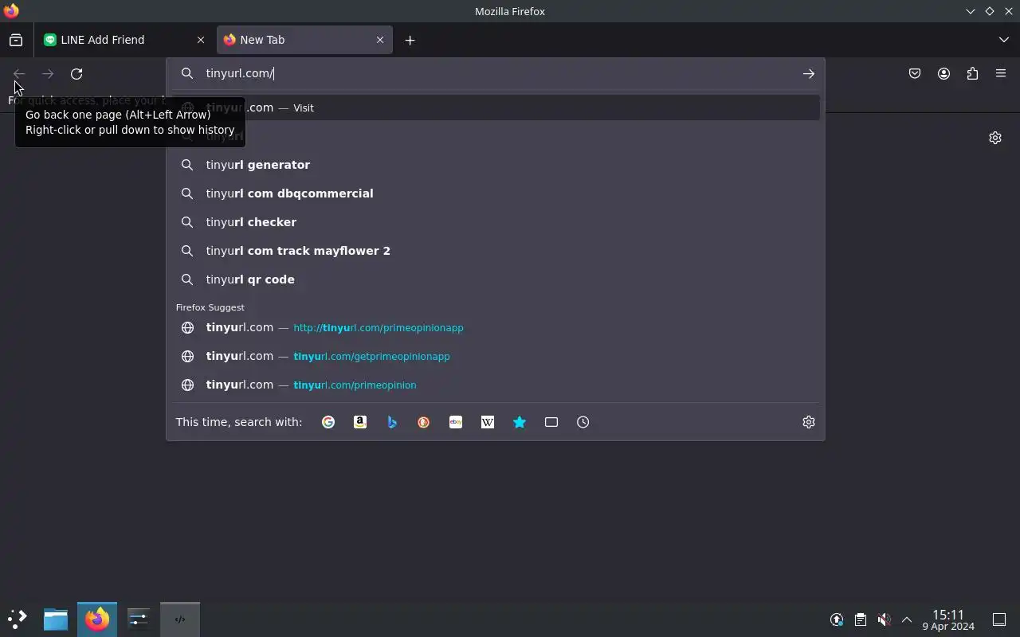Close the New Tab tab
Viewport: 1020px width, 637px height.
[380, 40]
